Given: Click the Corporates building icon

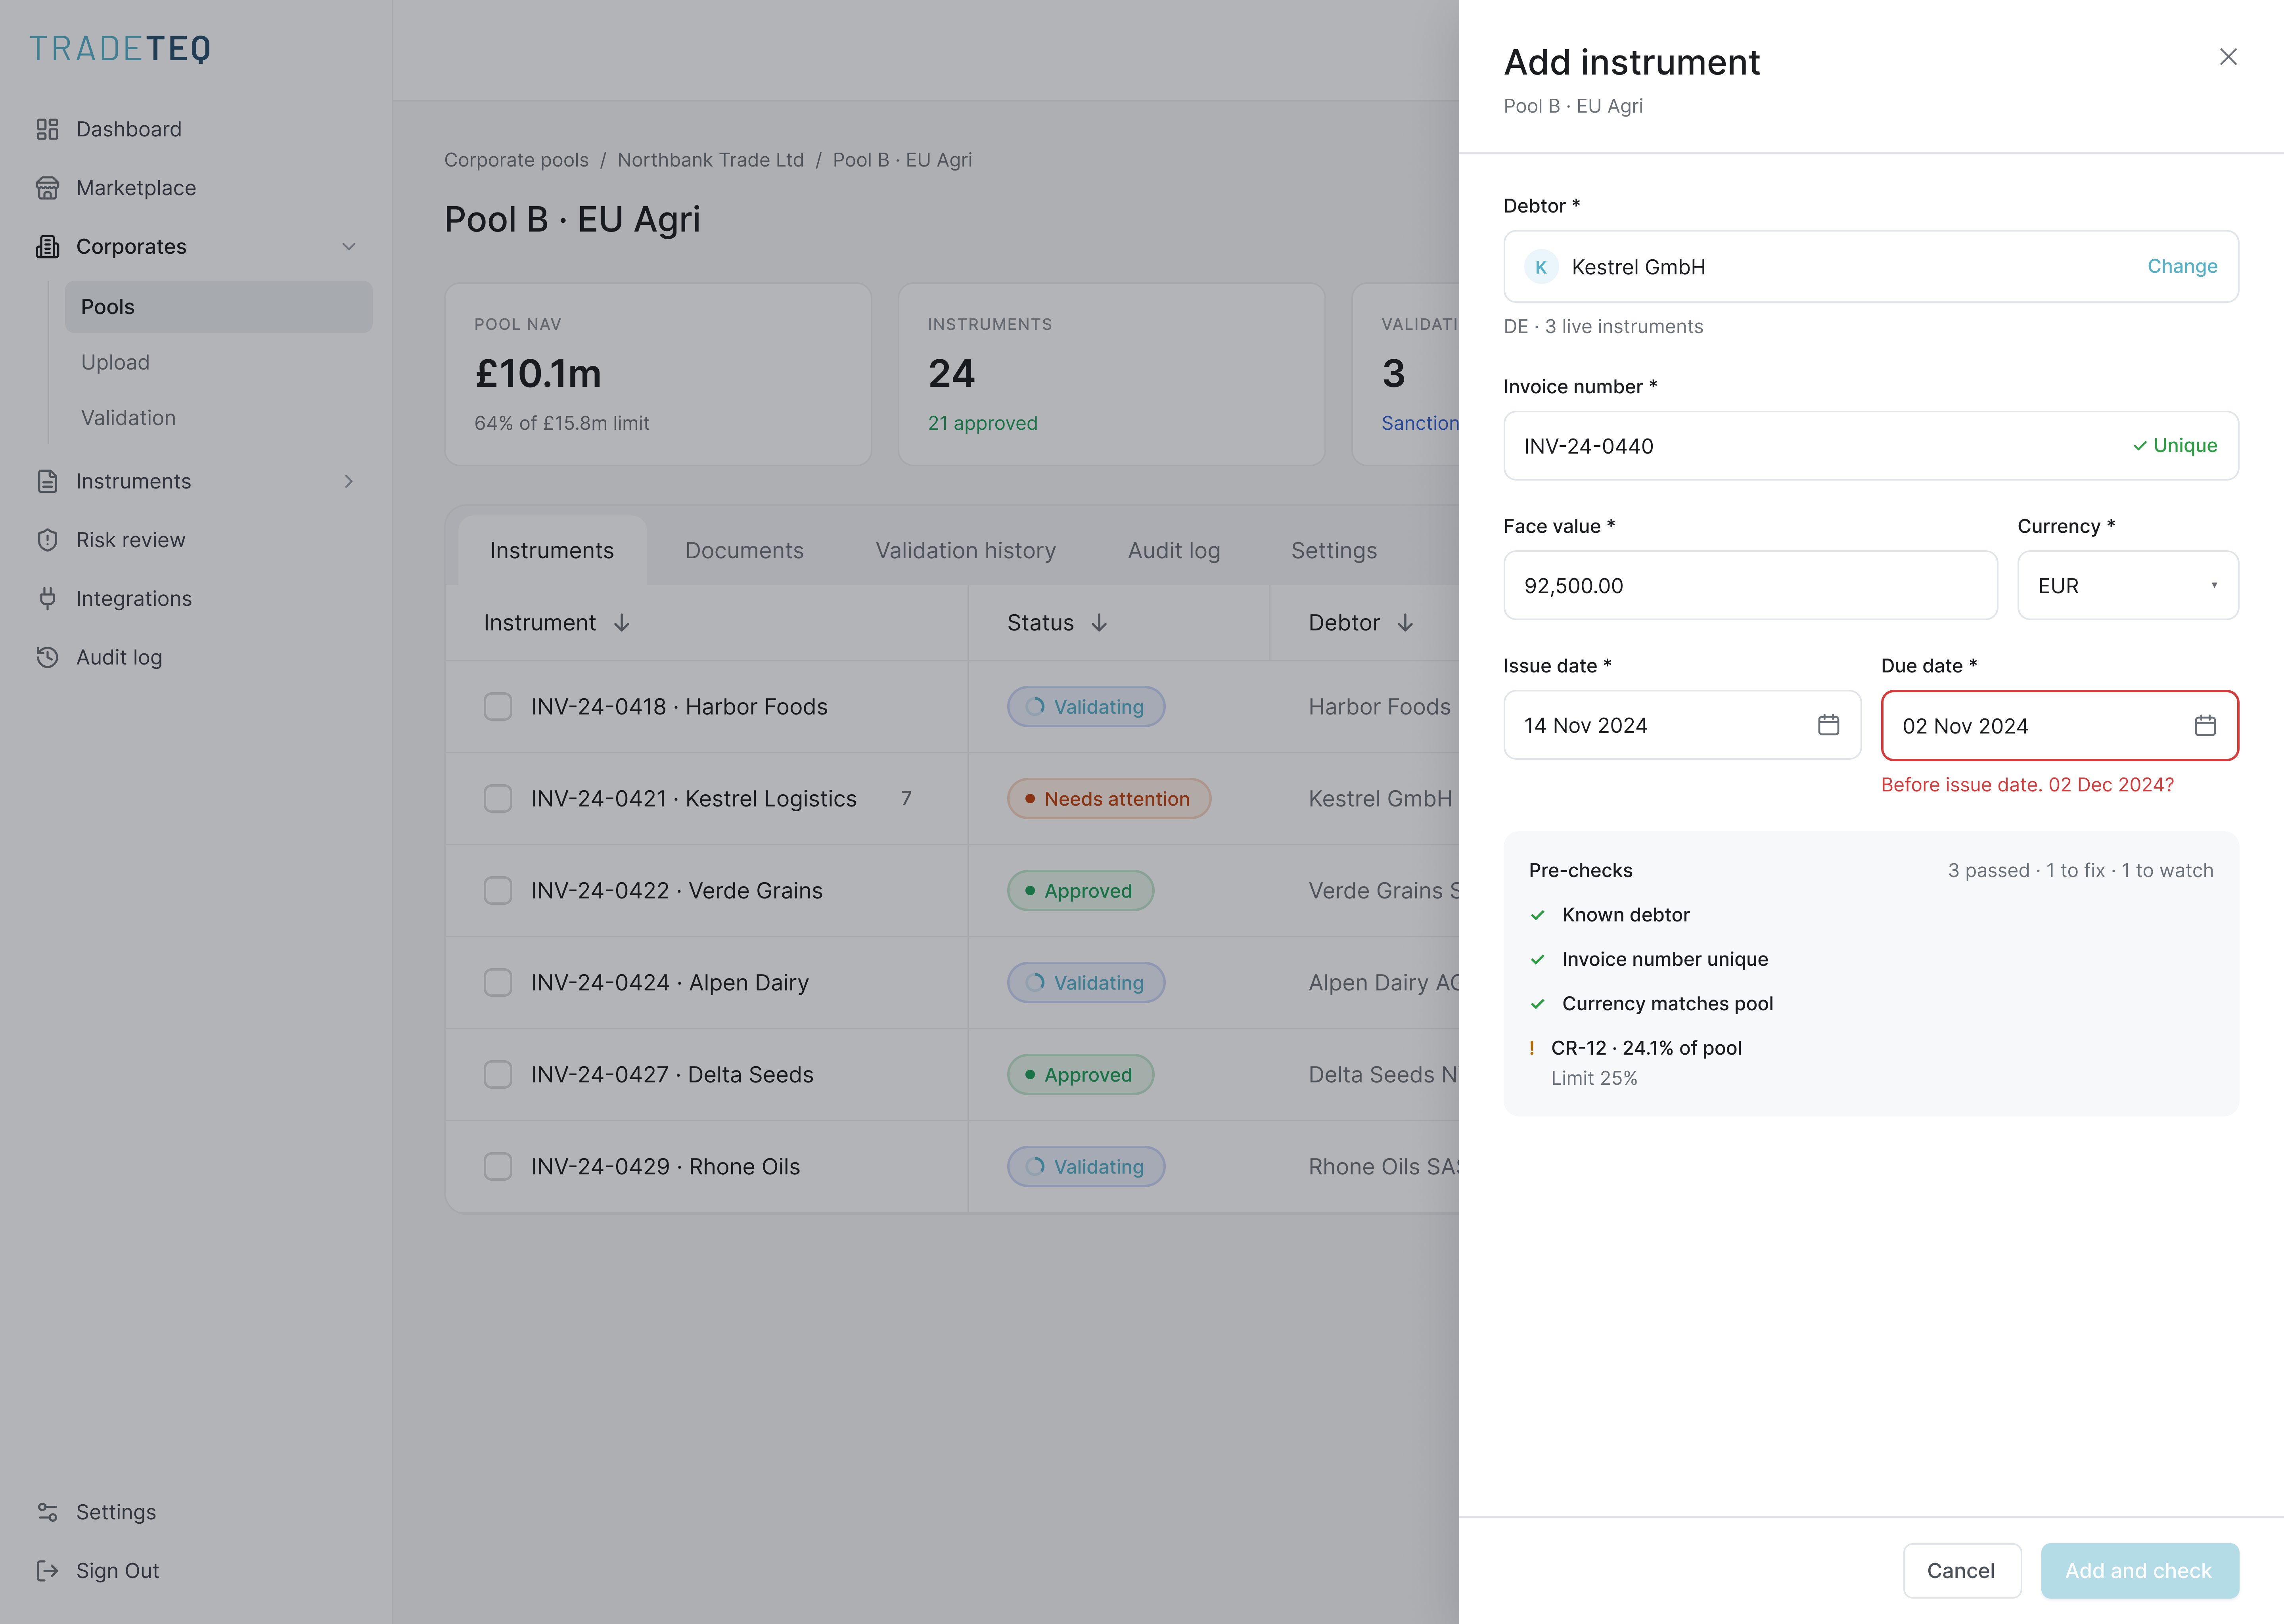Looking at the screenshot, I should (47, 247).
